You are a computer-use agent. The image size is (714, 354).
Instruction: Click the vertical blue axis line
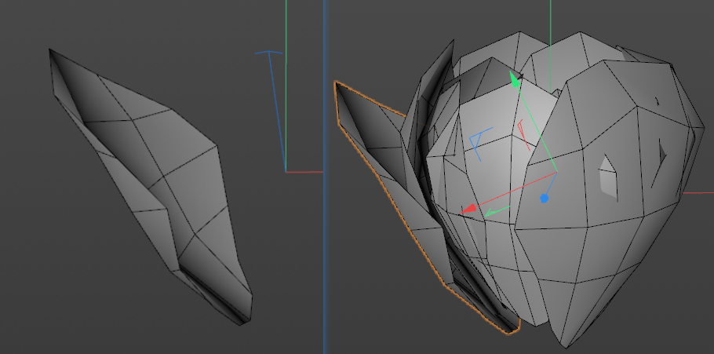point(324,235)
